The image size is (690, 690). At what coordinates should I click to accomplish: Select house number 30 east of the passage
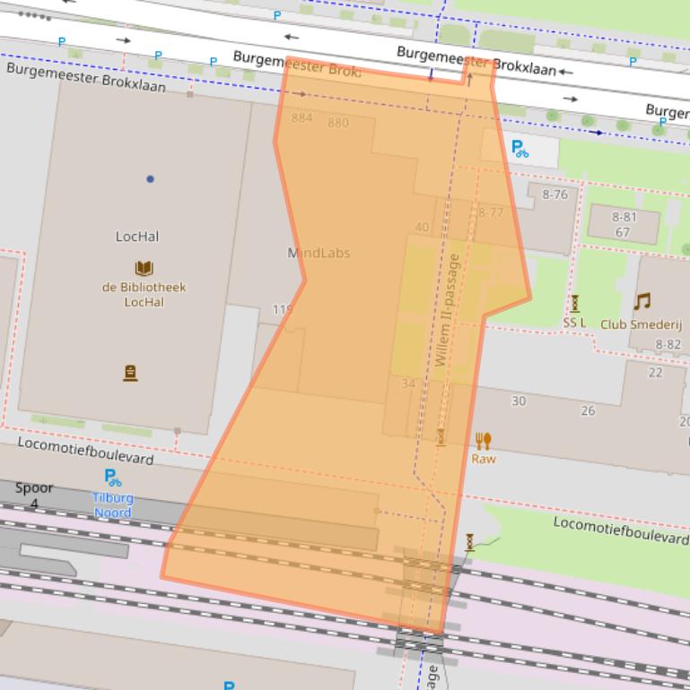[x=519, y=401]
